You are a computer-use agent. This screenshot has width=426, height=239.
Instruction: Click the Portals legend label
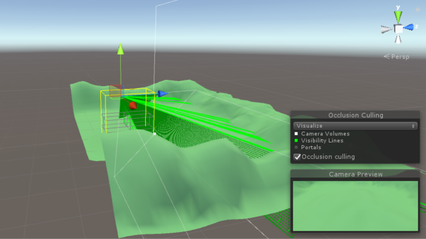coord(311,147)
